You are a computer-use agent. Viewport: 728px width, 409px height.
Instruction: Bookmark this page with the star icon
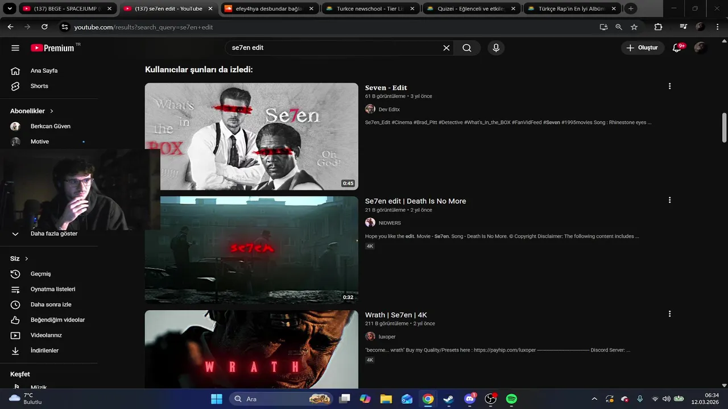[x=634, y=27]
